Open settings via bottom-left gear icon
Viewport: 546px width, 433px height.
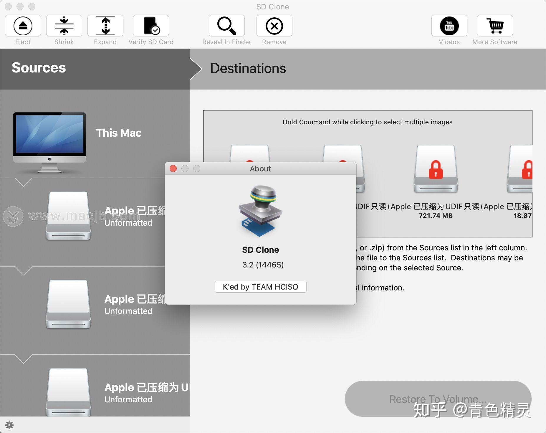9,425
